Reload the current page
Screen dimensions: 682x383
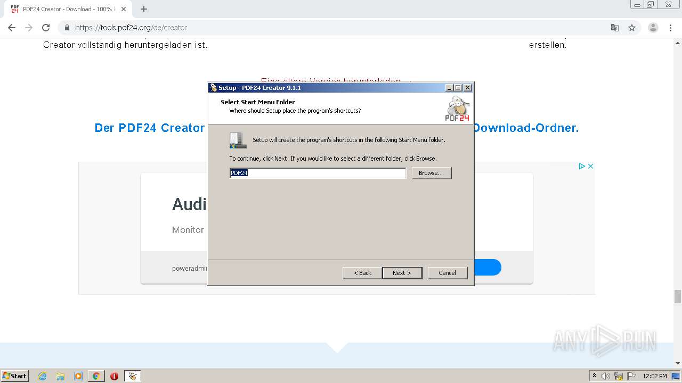(x=46, y=28)
